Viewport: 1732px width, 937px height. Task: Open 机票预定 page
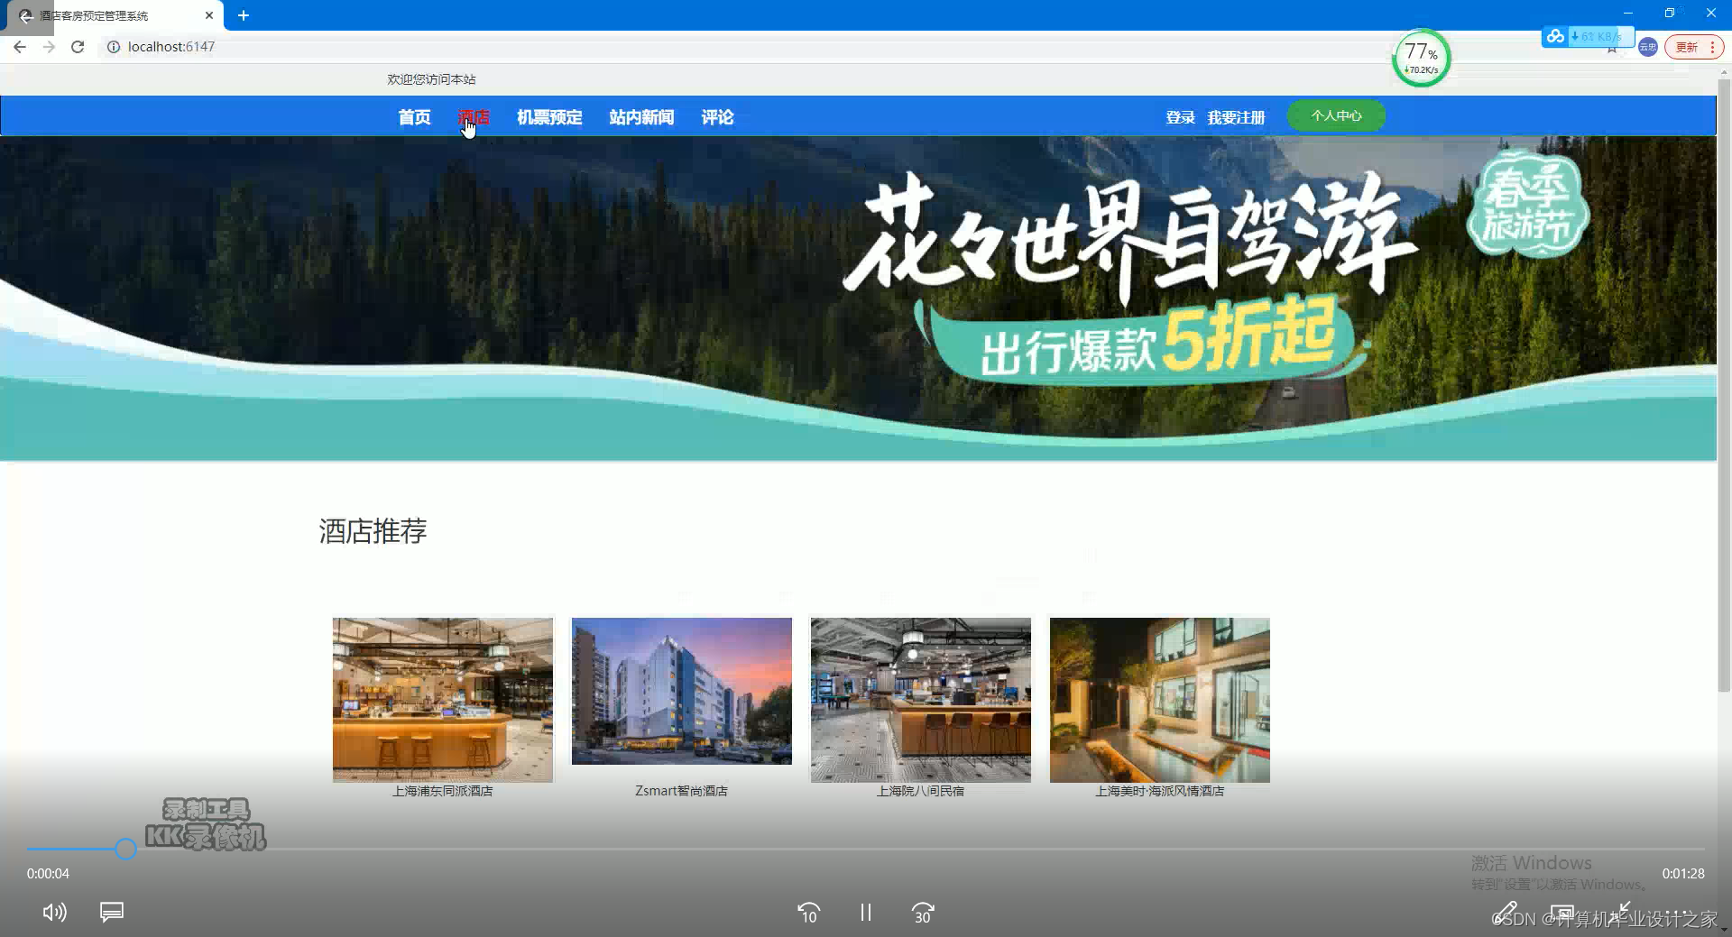(x=549, y=117)
